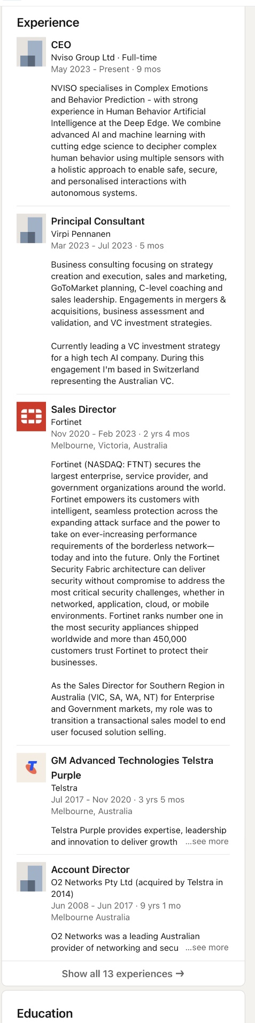
Task: Open GM Advanced Technologies Telstra Purple title
Action: coord(132,768)
